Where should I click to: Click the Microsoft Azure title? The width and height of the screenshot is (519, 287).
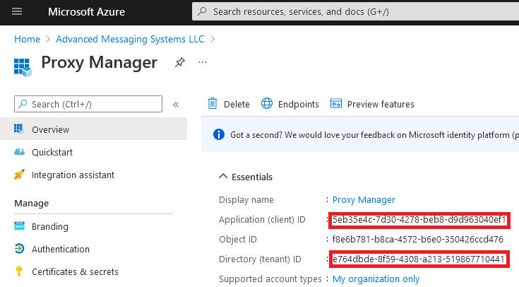tap(86, 12)
